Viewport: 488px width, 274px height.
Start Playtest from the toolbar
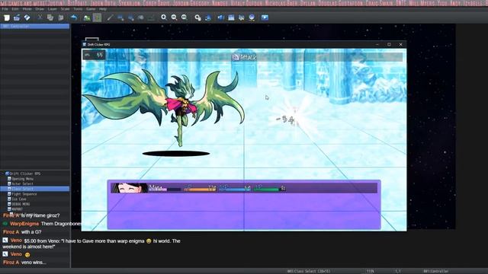pyautogui.click(x=265, y=18)
